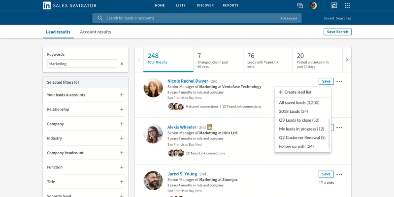View 9 shared connections of Nicole Dwyer

point(202,106)
